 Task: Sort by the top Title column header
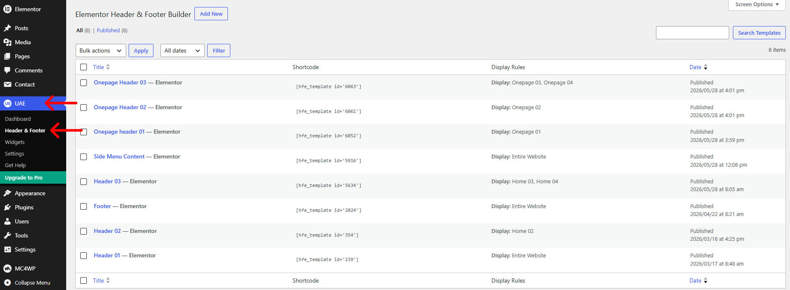pyautogui.click(x=98, y=67)
